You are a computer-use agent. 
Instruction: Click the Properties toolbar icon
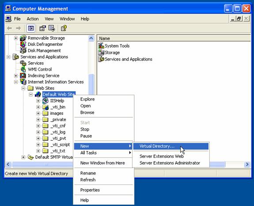coord(42,28)
